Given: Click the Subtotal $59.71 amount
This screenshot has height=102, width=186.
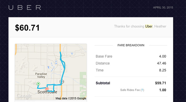Looking at the screenshot, I should (160, 83).
